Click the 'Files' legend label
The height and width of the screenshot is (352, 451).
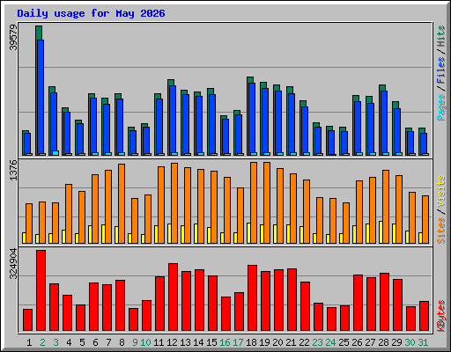441,70
